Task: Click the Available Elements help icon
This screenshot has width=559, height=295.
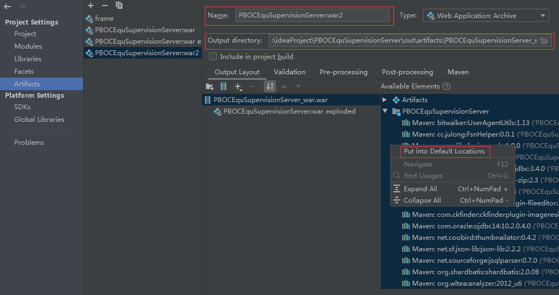Action: 446,86
